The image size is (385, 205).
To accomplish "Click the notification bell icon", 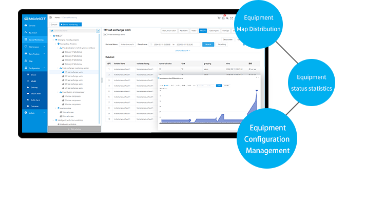I will (224, 18).
